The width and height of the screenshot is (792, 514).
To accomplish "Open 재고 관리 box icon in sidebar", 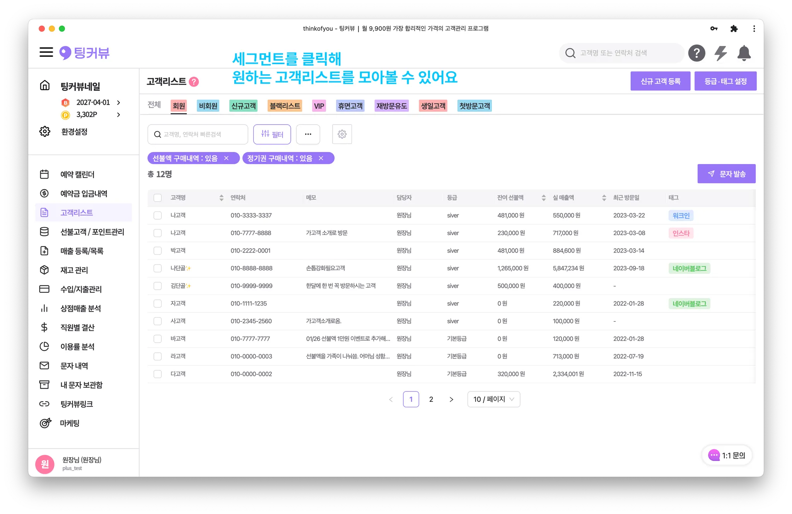I will tap(44, 270).
